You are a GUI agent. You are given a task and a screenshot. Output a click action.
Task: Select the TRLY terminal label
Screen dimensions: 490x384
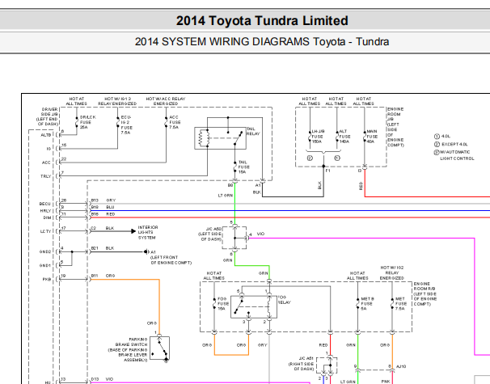click(x=45, y=176)
